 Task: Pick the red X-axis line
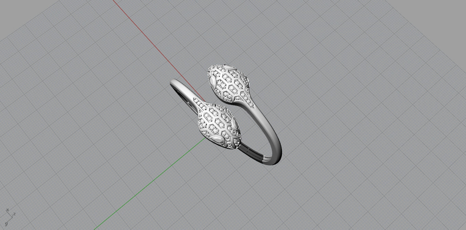158,51
